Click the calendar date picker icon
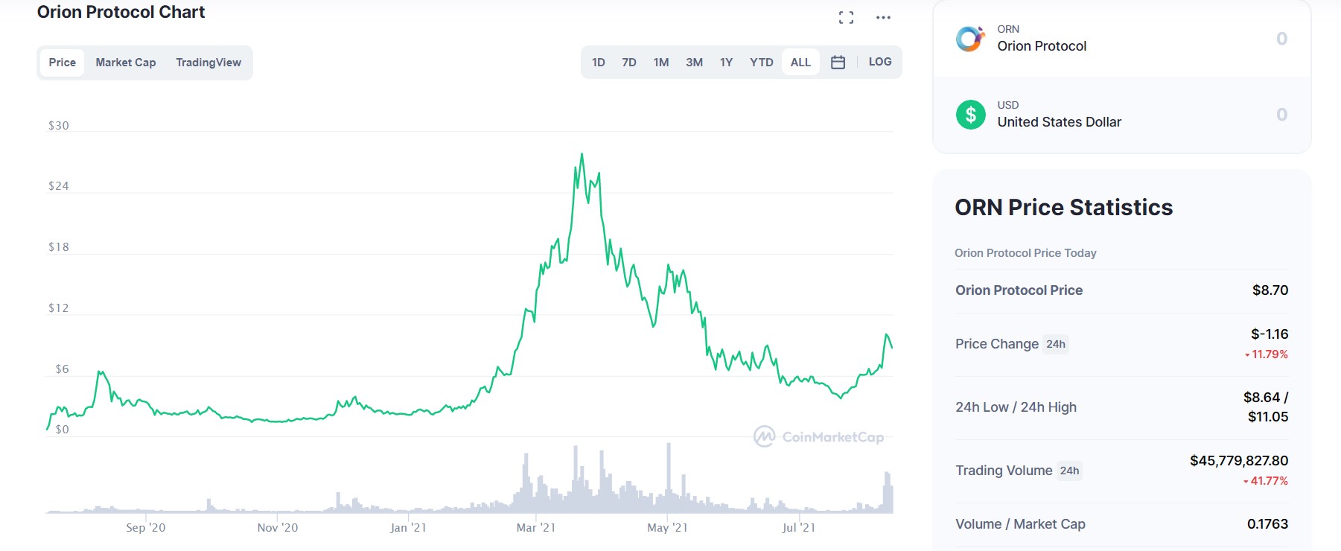The height and width of the screenshot is (551, 1341). (837, 62)
